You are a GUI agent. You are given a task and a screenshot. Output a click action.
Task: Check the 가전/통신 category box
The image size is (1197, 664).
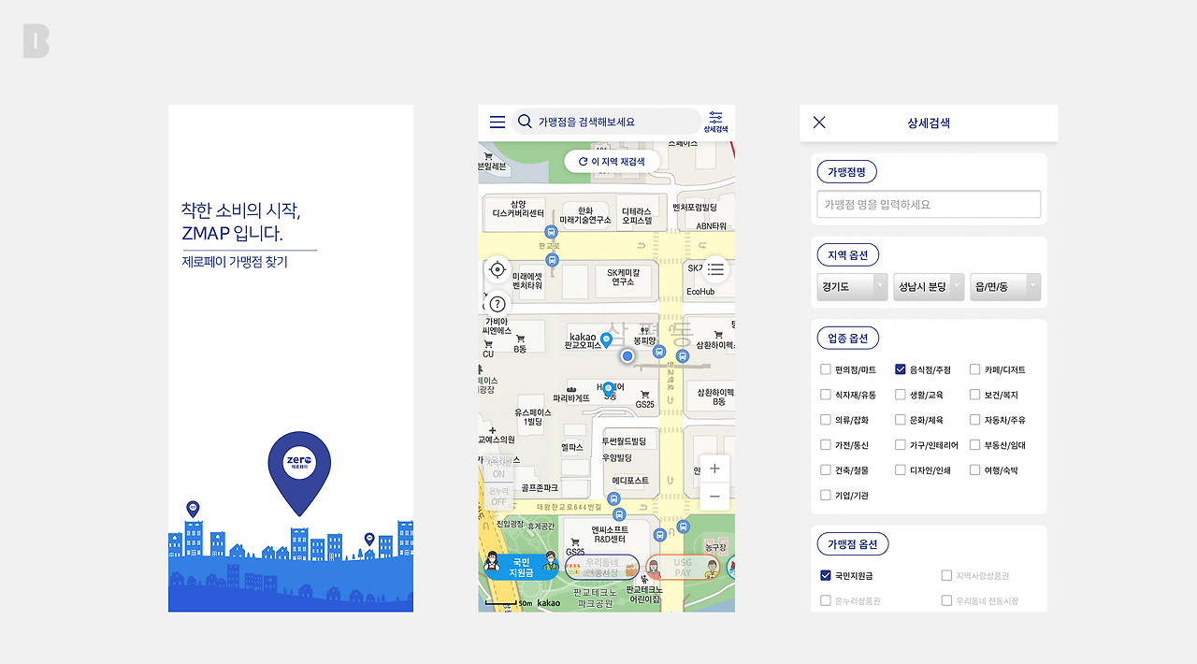(826, 445)
